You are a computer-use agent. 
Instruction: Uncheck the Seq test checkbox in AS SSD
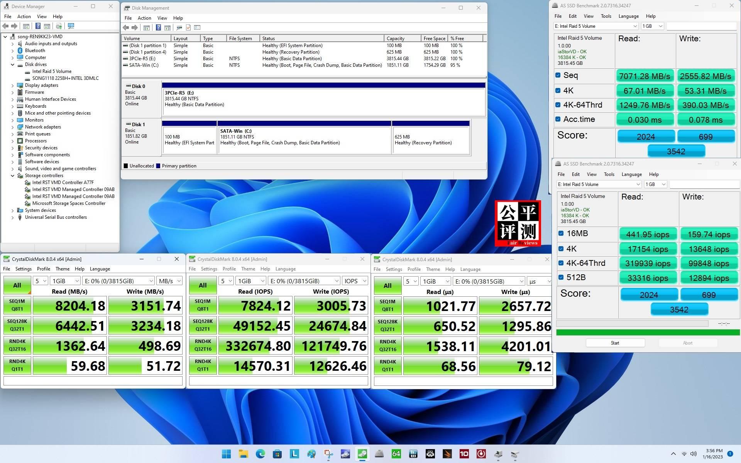tap(558, 75)
